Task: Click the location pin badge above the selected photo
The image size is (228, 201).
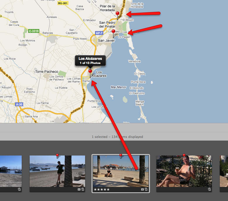Action: (x=121, y=155)
